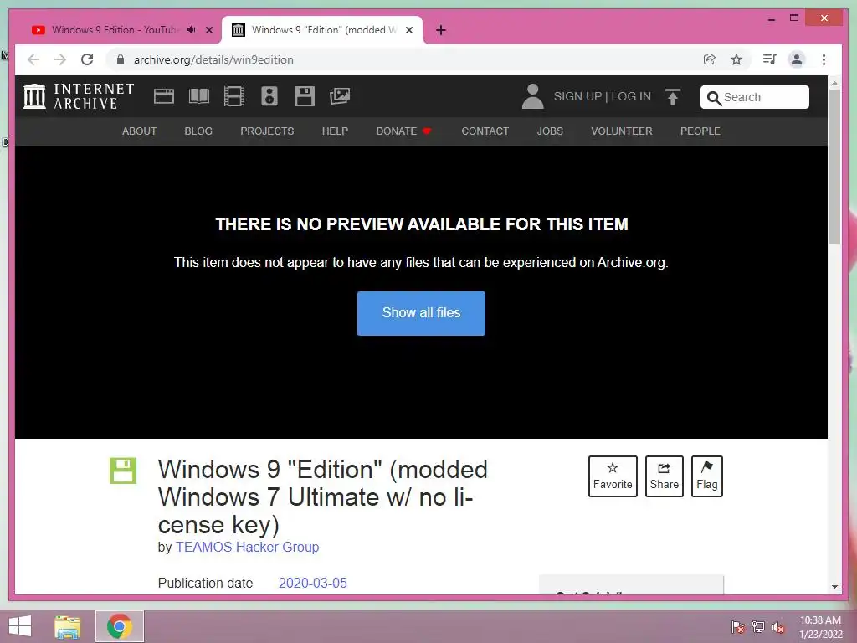Open the ABOUT menu item
This screenshot has width=857, height=643.
click(x=140, y=131)
